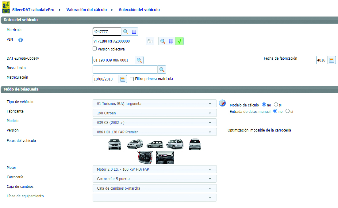
Task: Open the Fabricante dropdown showing Citroen
Action: click(155, 113)
